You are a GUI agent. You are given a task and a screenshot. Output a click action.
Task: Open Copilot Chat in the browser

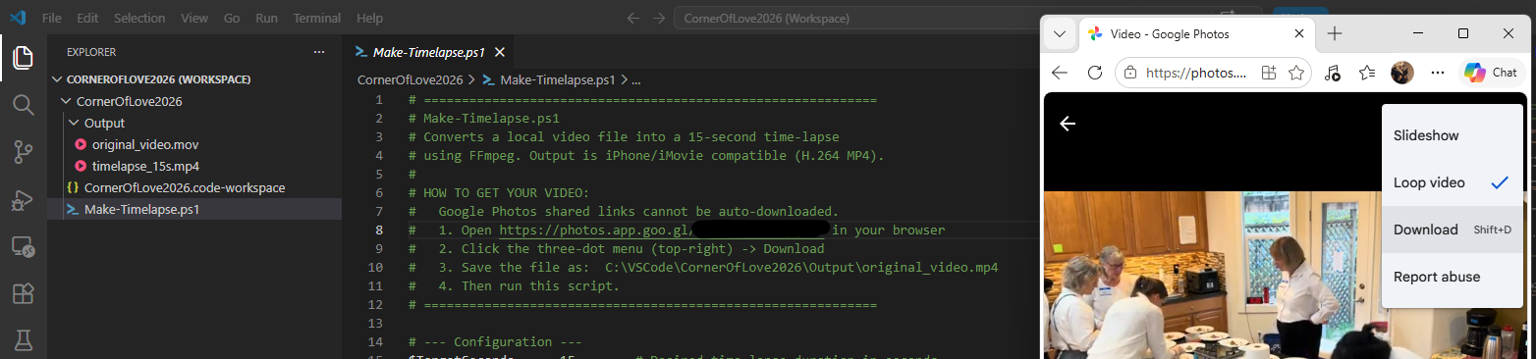[x=1491, y=73]
